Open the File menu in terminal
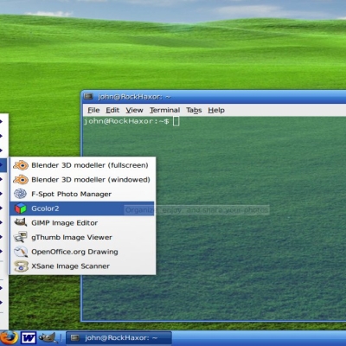The height and width of the screenshot is (346, 346). (x=93, y=110)
